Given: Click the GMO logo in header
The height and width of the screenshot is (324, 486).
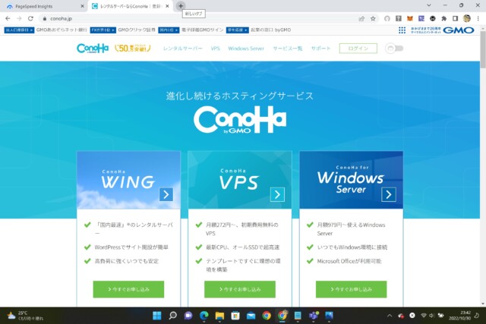Looking at the screenshot, I should 459,30.
